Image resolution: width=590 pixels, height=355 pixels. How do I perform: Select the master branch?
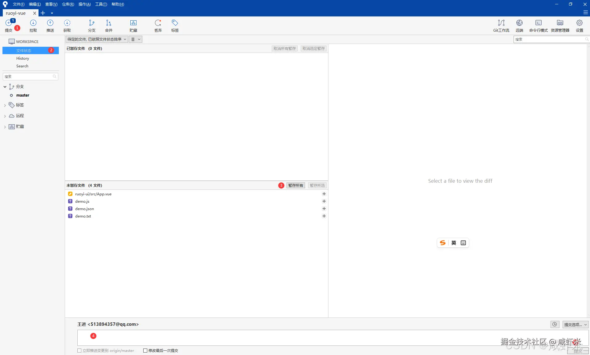[23, 95]
